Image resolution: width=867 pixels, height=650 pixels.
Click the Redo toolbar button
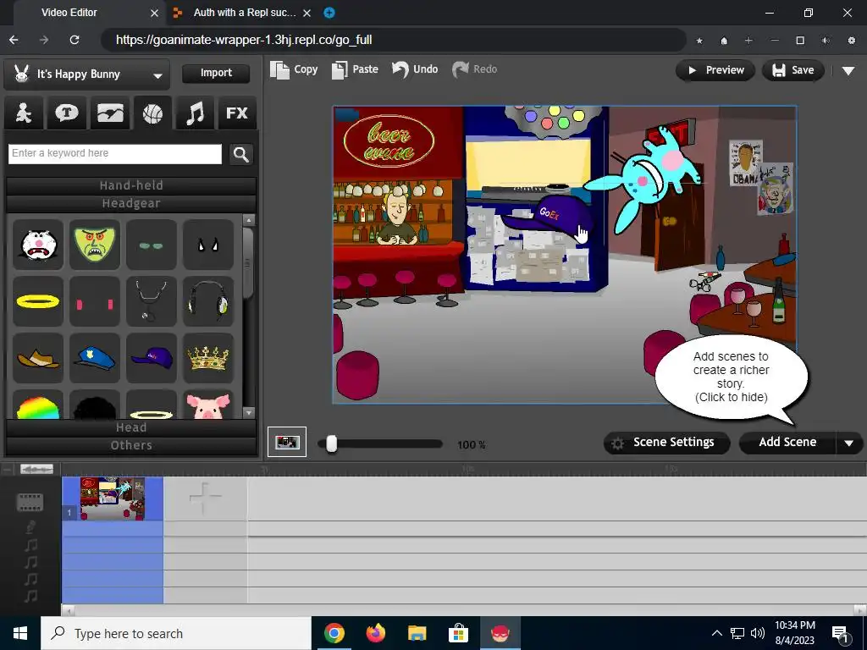pos(474,69)
